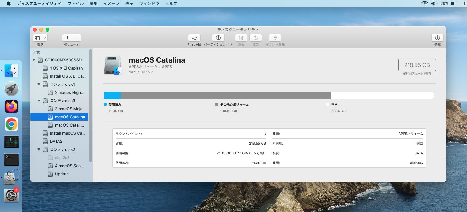The image size is (467, 212).
Task: Click the blue 使用済み usage bar segment
Action: (112, 96)
